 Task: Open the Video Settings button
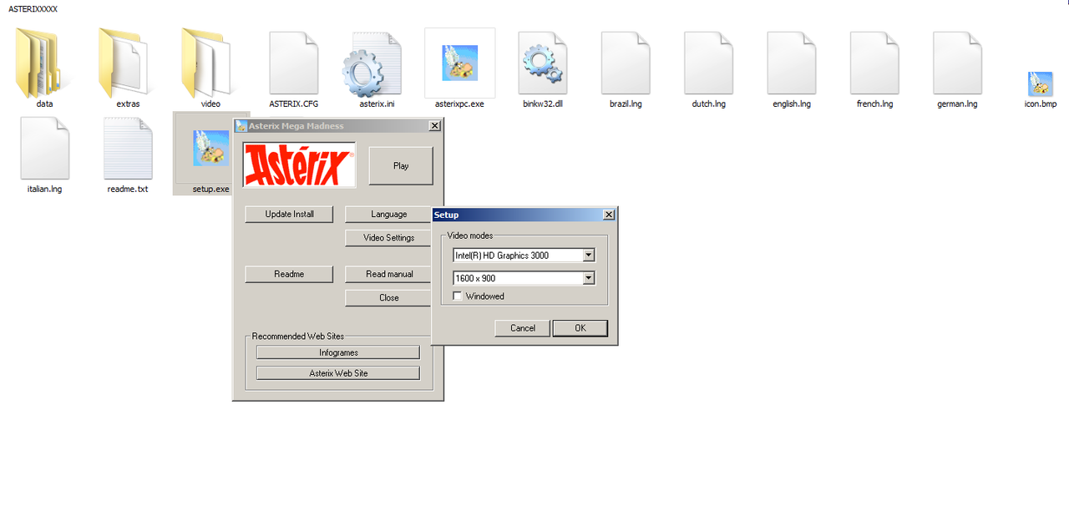pos(389,238)
